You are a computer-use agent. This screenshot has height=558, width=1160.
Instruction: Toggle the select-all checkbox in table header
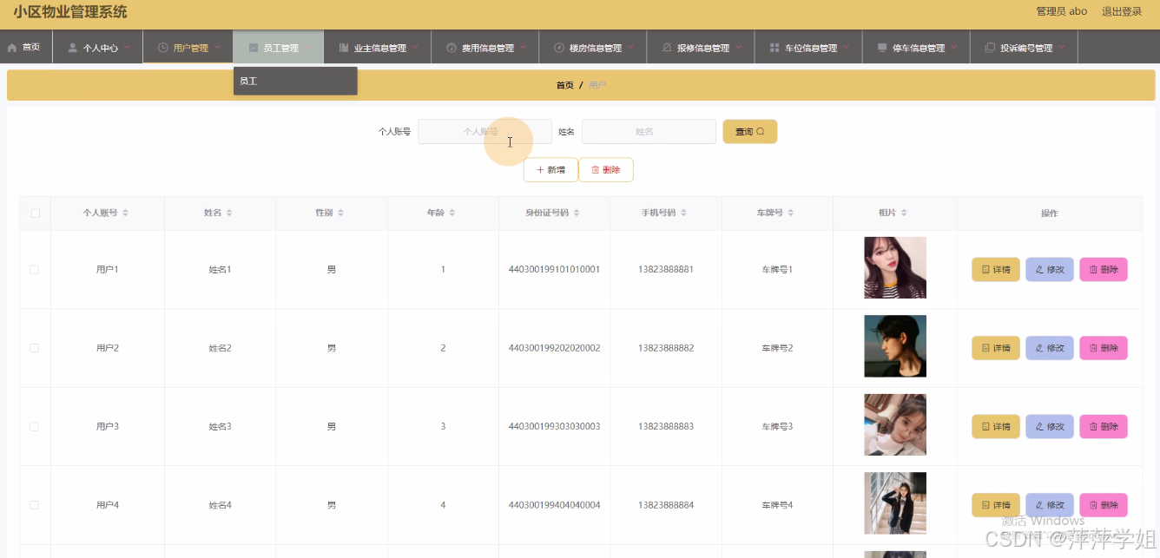(36, 213)
